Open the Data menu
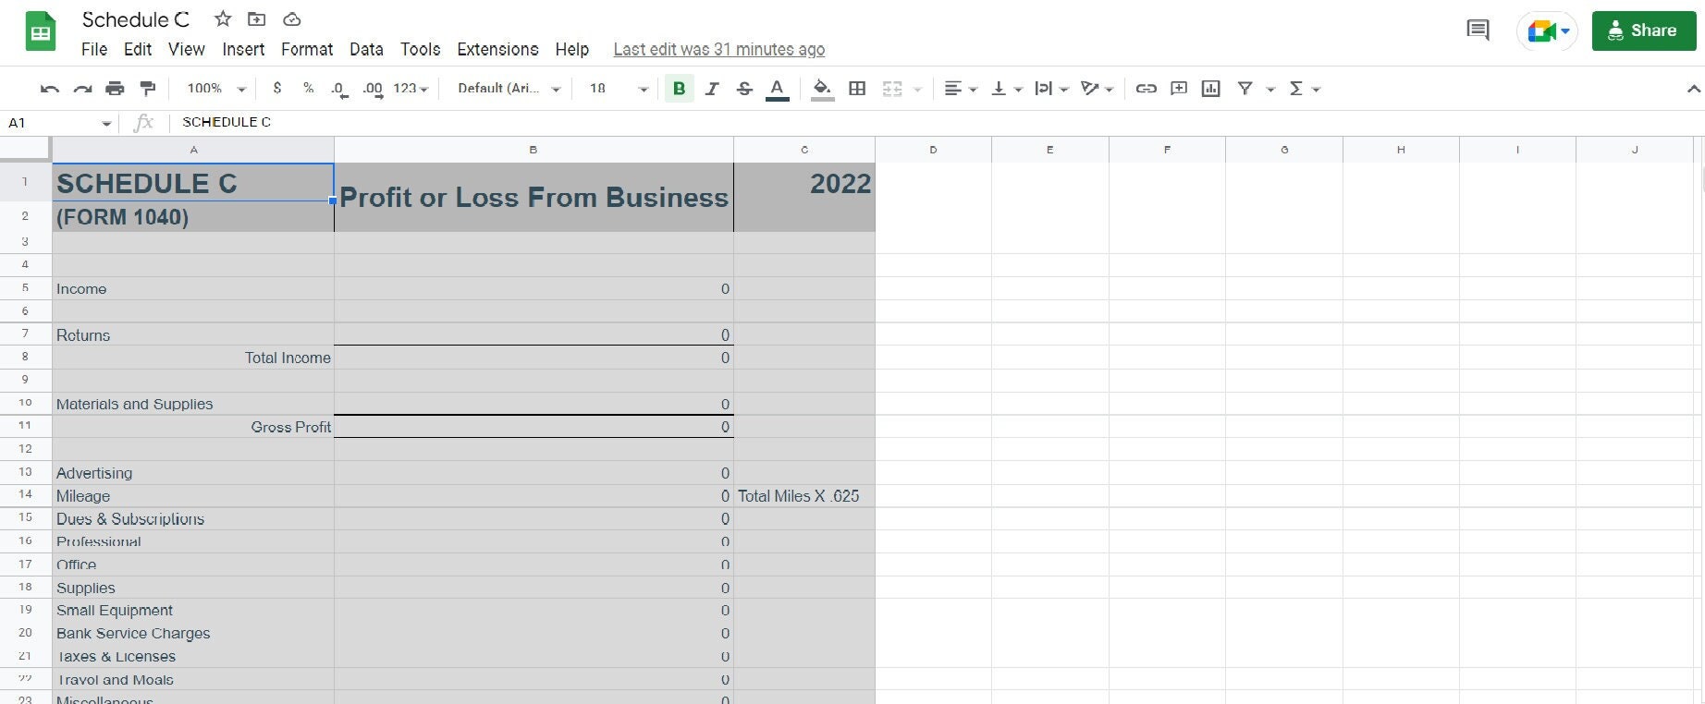This screenshot has height=704, width=1705. [x=366, y=50]
